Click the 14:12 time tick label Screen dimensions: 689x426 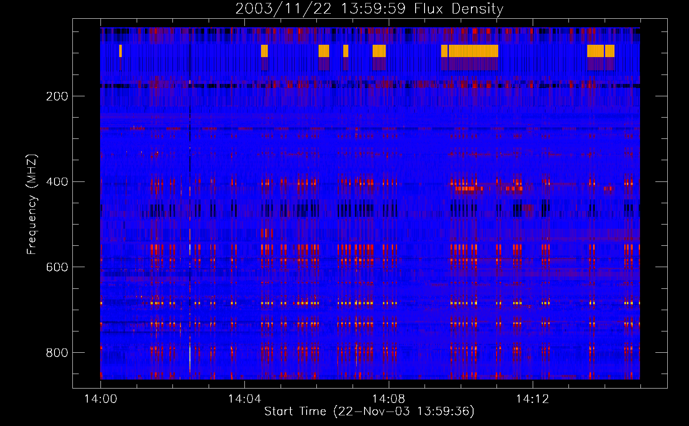[532, 399]
